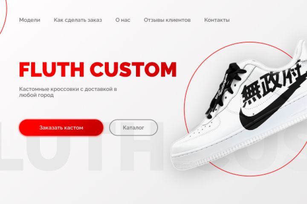Open the Каталог outlined button
The width and height of the screenshot is (307, 204).
click(x=133, y=127)
